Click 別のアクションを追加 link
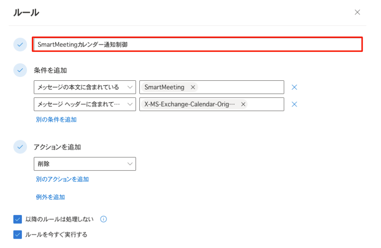The width and height of the screenshot is (381, 248). 62,179
